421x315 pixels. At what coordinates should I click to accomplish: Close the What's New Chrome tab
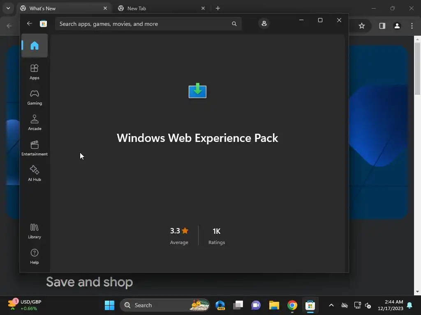point(105,8)
